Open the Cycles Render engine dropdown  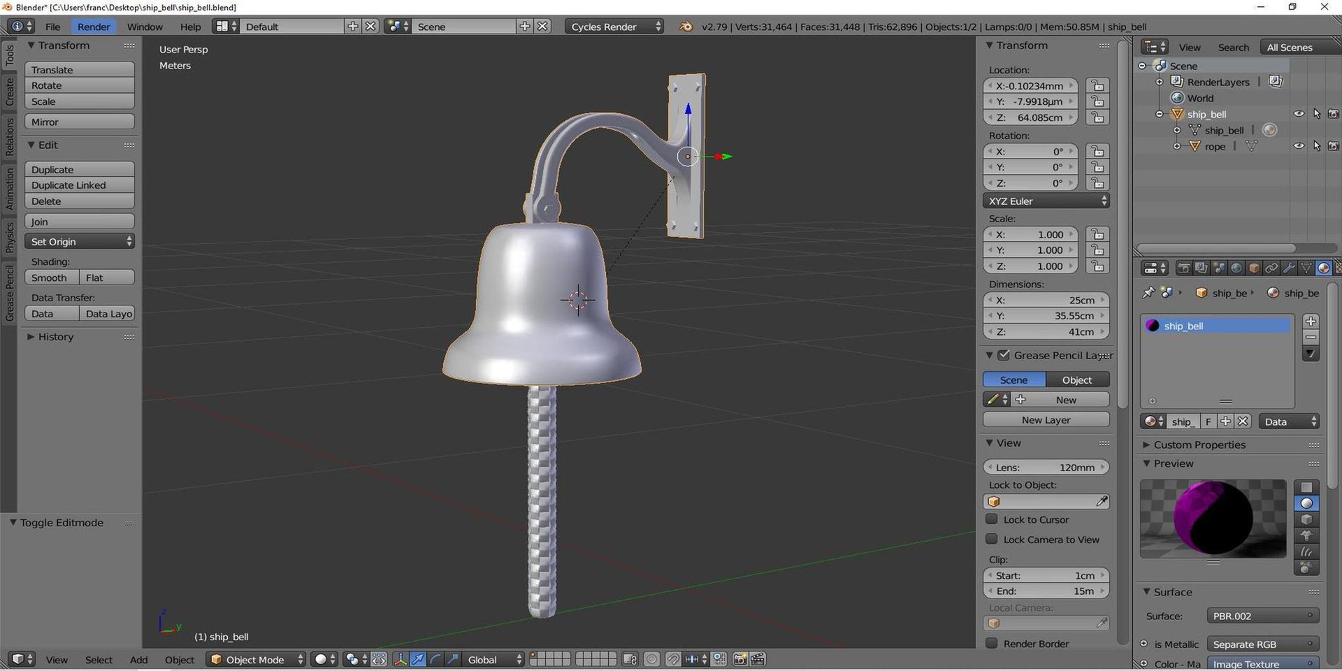[x=614, y=27]
